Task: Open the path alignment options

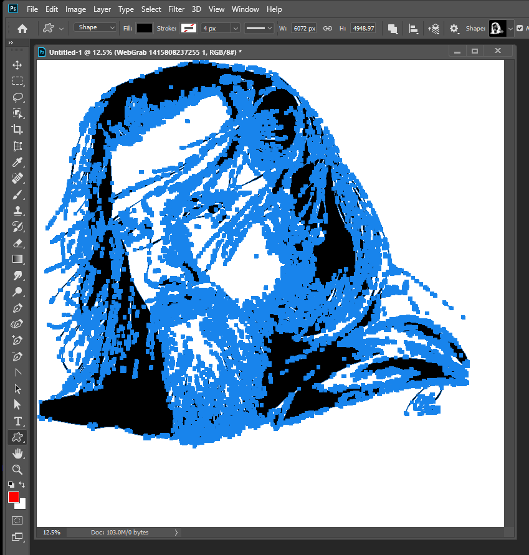Action: coord(413,29)
